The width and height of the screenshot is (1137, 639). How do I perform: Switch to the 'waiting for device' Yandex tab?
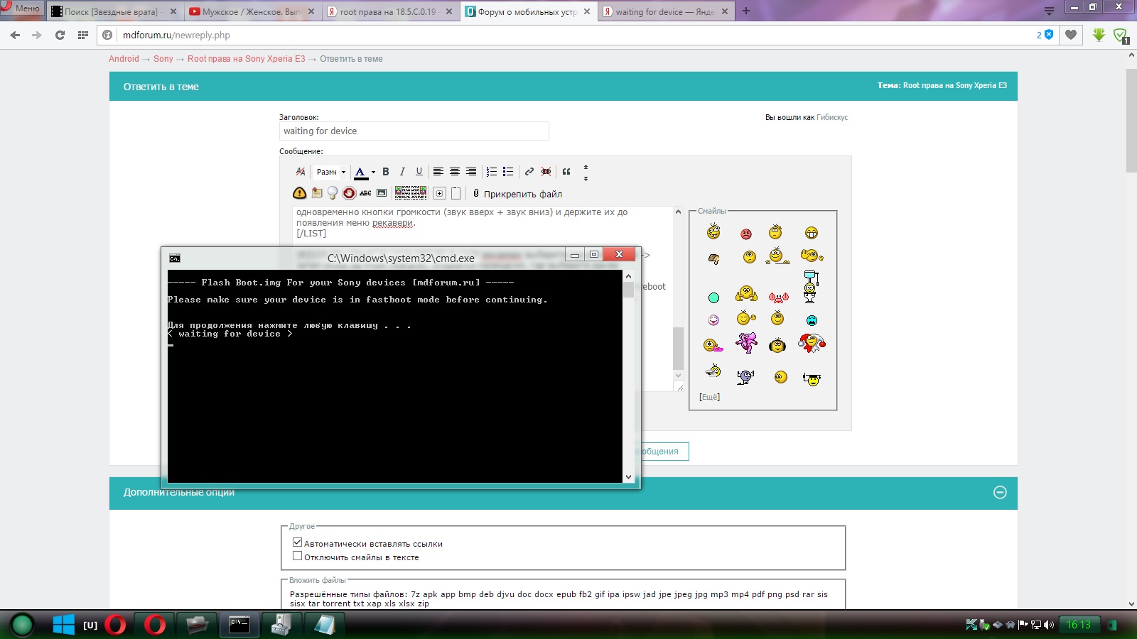tap(664, 11)
